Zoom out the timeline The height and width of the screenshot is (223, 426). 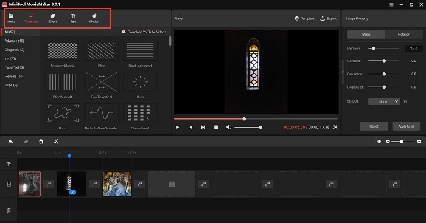[388, 142]
